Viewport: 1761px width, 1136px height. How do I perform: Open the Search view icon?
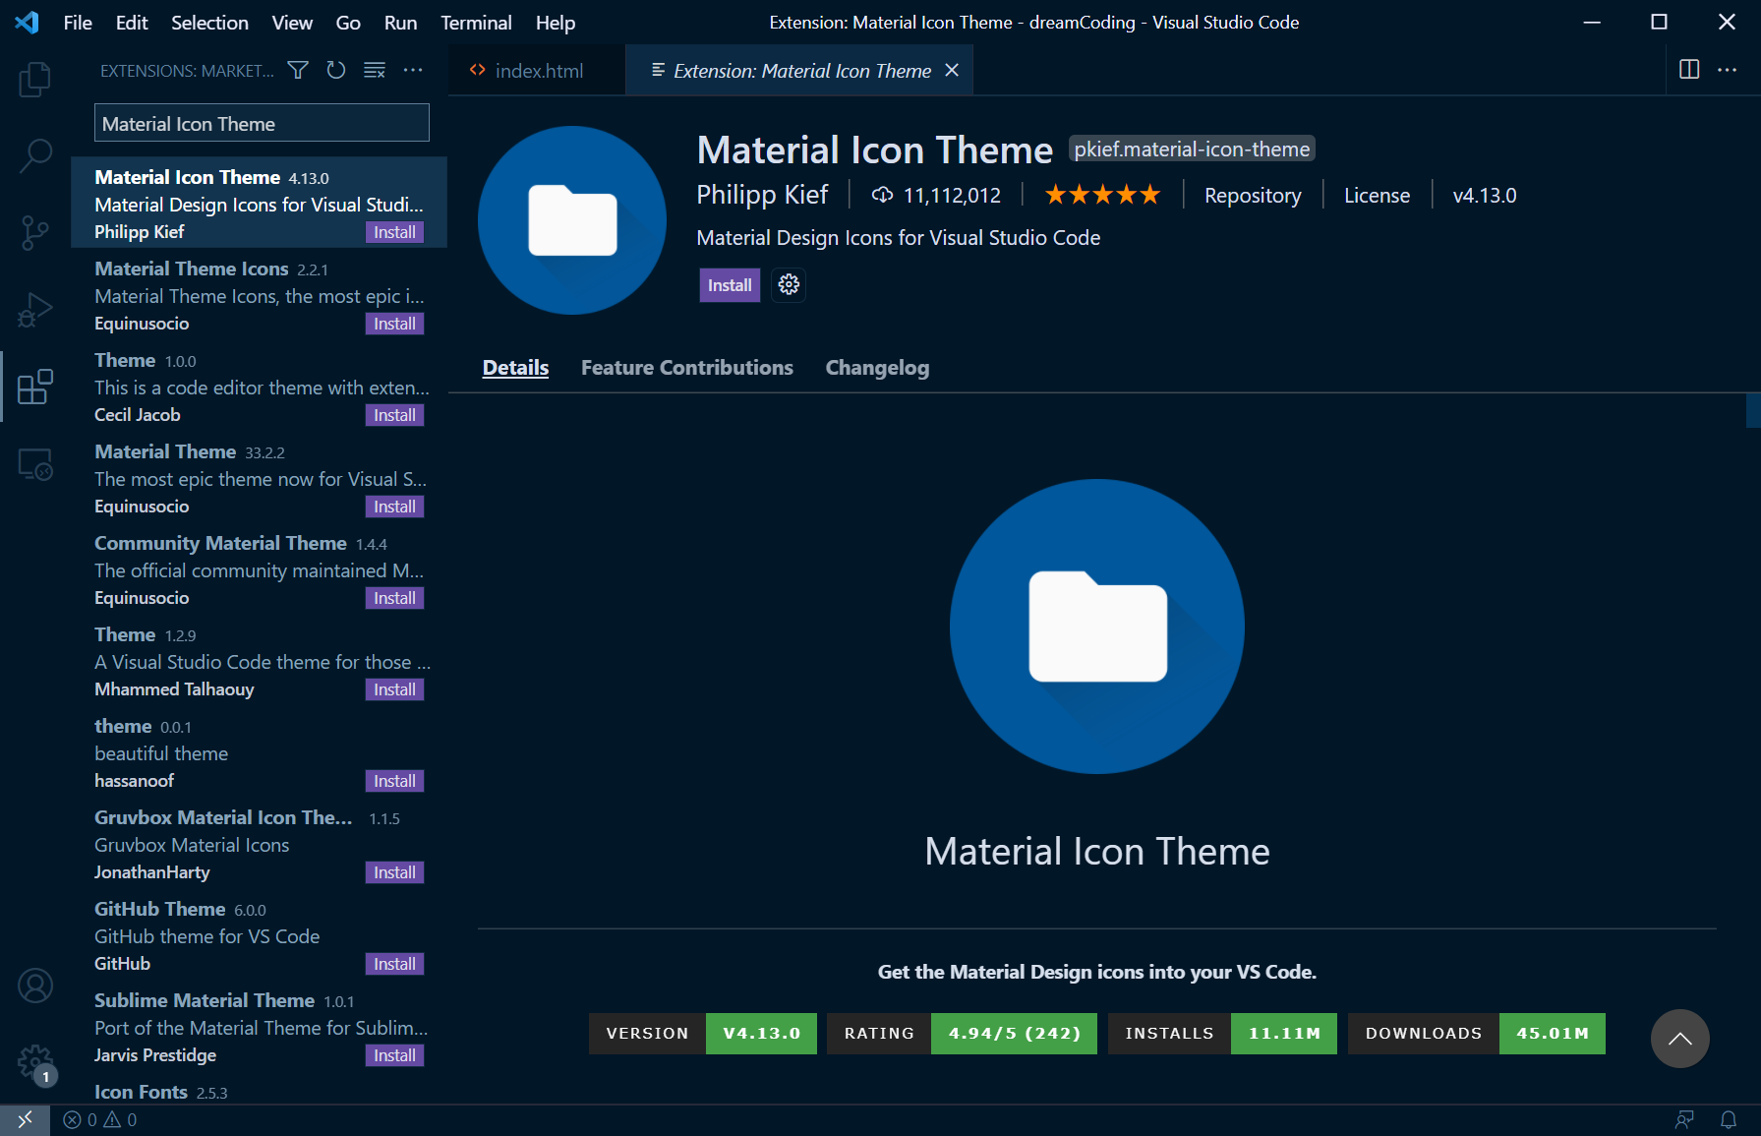(35, 155)
